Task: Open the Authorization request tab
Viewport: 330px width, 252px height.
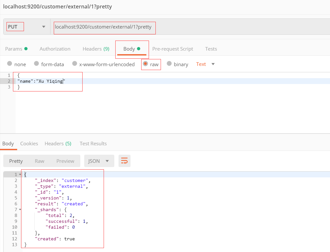Action: [55, 49]
